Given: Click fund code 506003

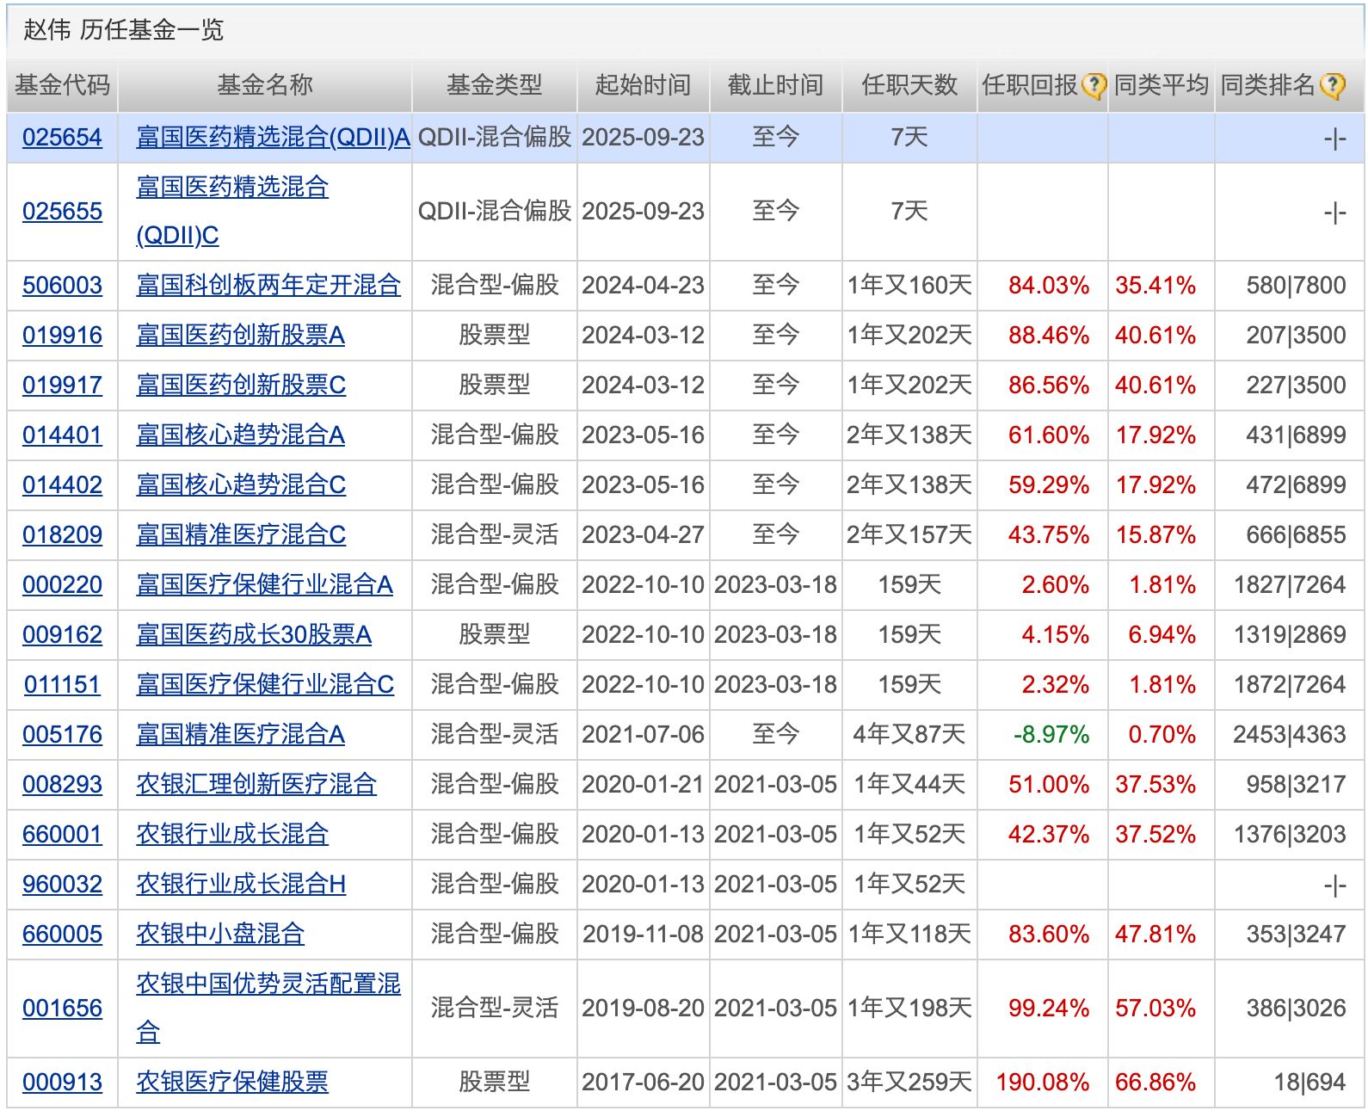Looking at the screenshot, I should click(x=62, y=286).
